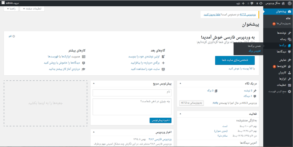Click the نوشته‌ها pushpin icon in sidebar
The height and width of the screenshot is (147, 293).
click(289, 33)
